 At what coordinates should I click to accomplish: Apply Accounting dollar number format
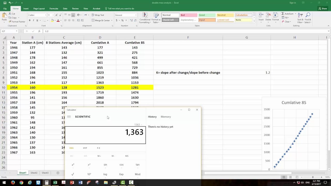[117, 20]
